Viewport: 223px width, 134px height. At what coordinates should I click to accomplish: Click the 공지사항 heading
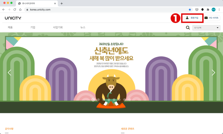click(9, 129)
